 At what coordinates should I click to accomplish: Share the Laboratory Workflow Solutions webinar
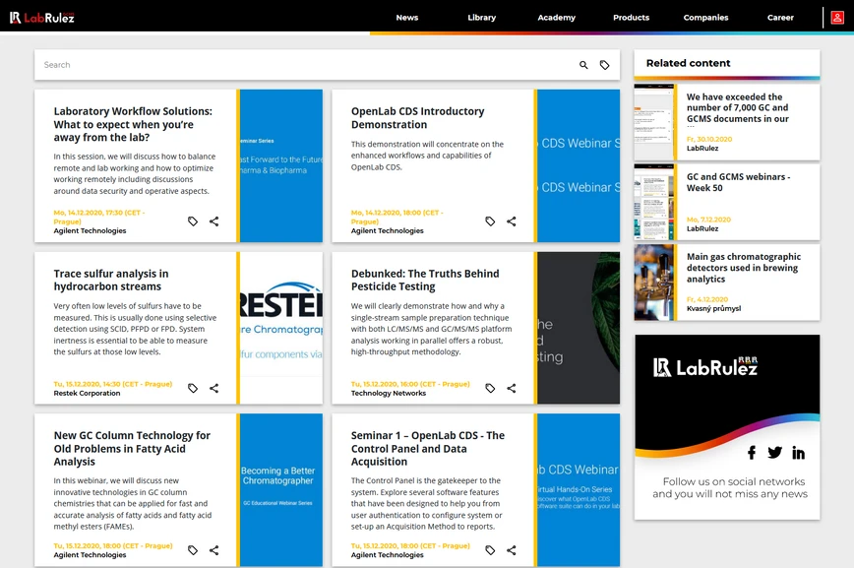[x=214, y=221]
